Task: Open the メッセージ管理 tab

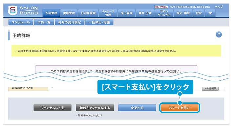Action: tap(108, 13)
